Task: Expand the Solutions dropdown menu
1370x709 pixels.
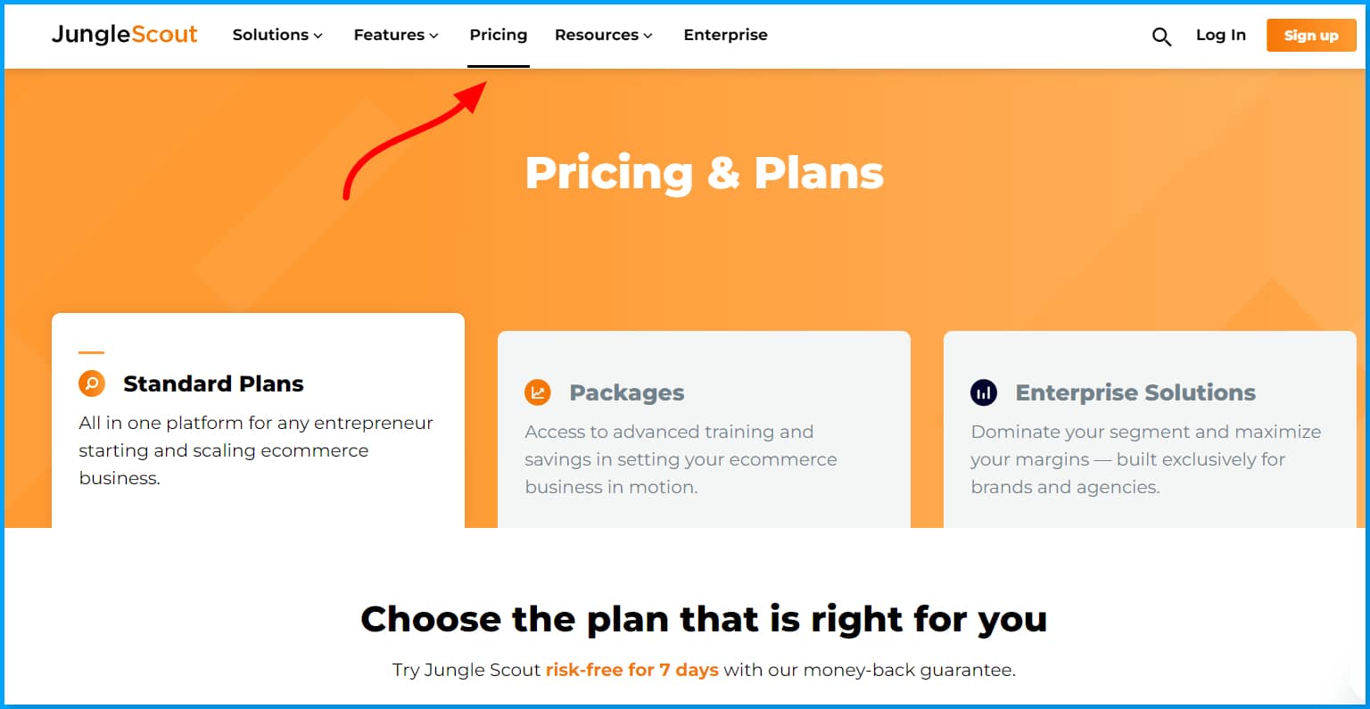Action: [277, 35]
